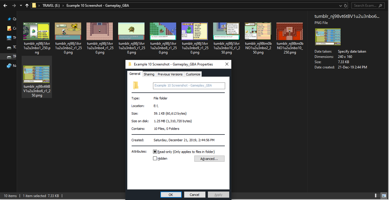Click the magnifier icon in search box
This screenshot has width=389, height=200.
[x=380, y=6]
